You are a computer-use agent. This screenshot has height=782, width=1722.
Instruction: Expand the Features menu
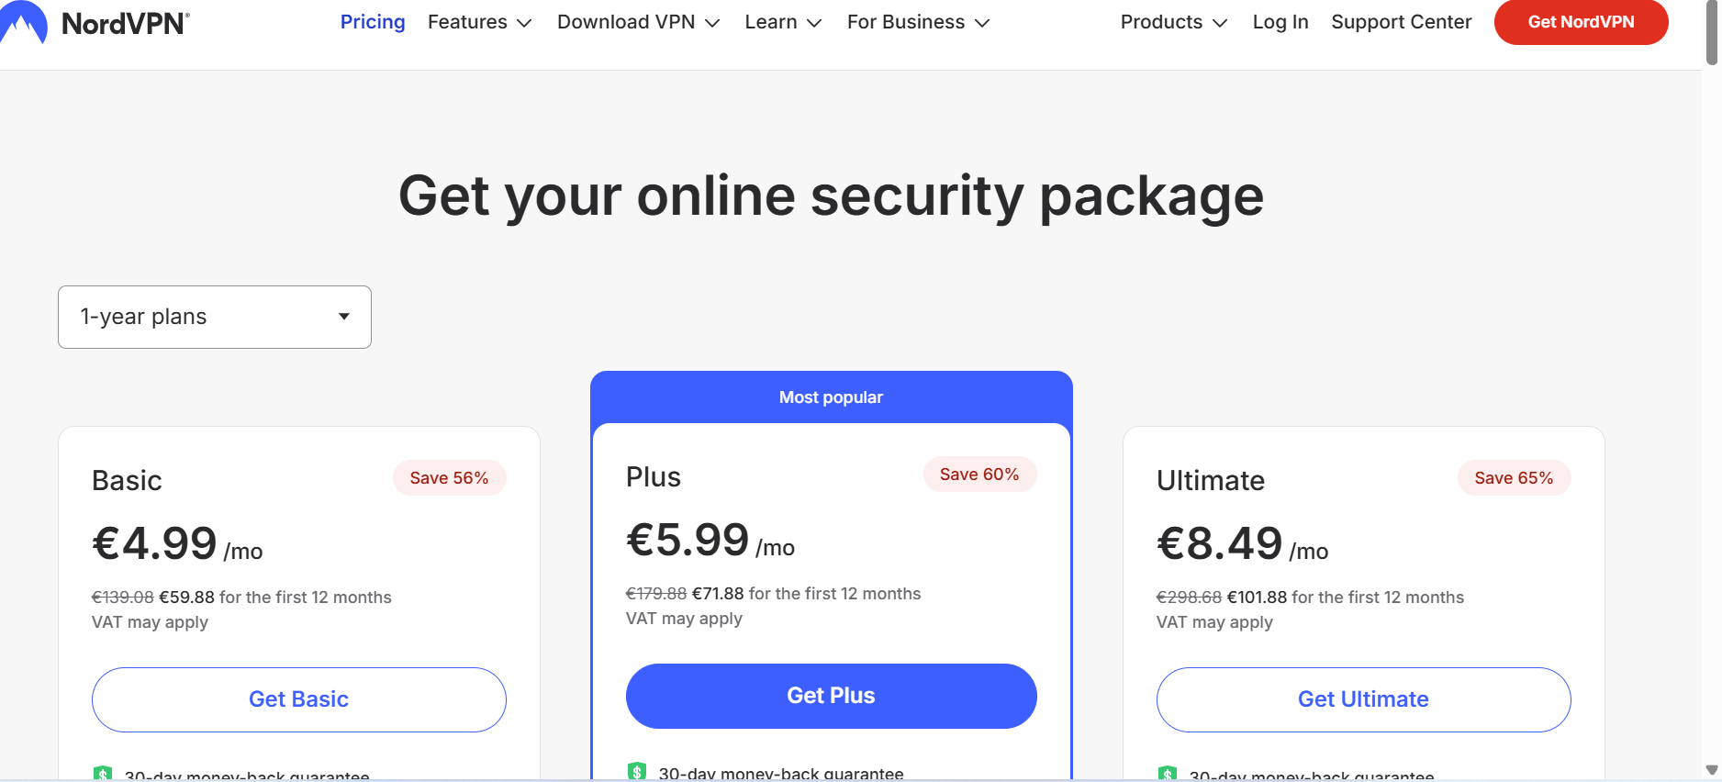479,22
